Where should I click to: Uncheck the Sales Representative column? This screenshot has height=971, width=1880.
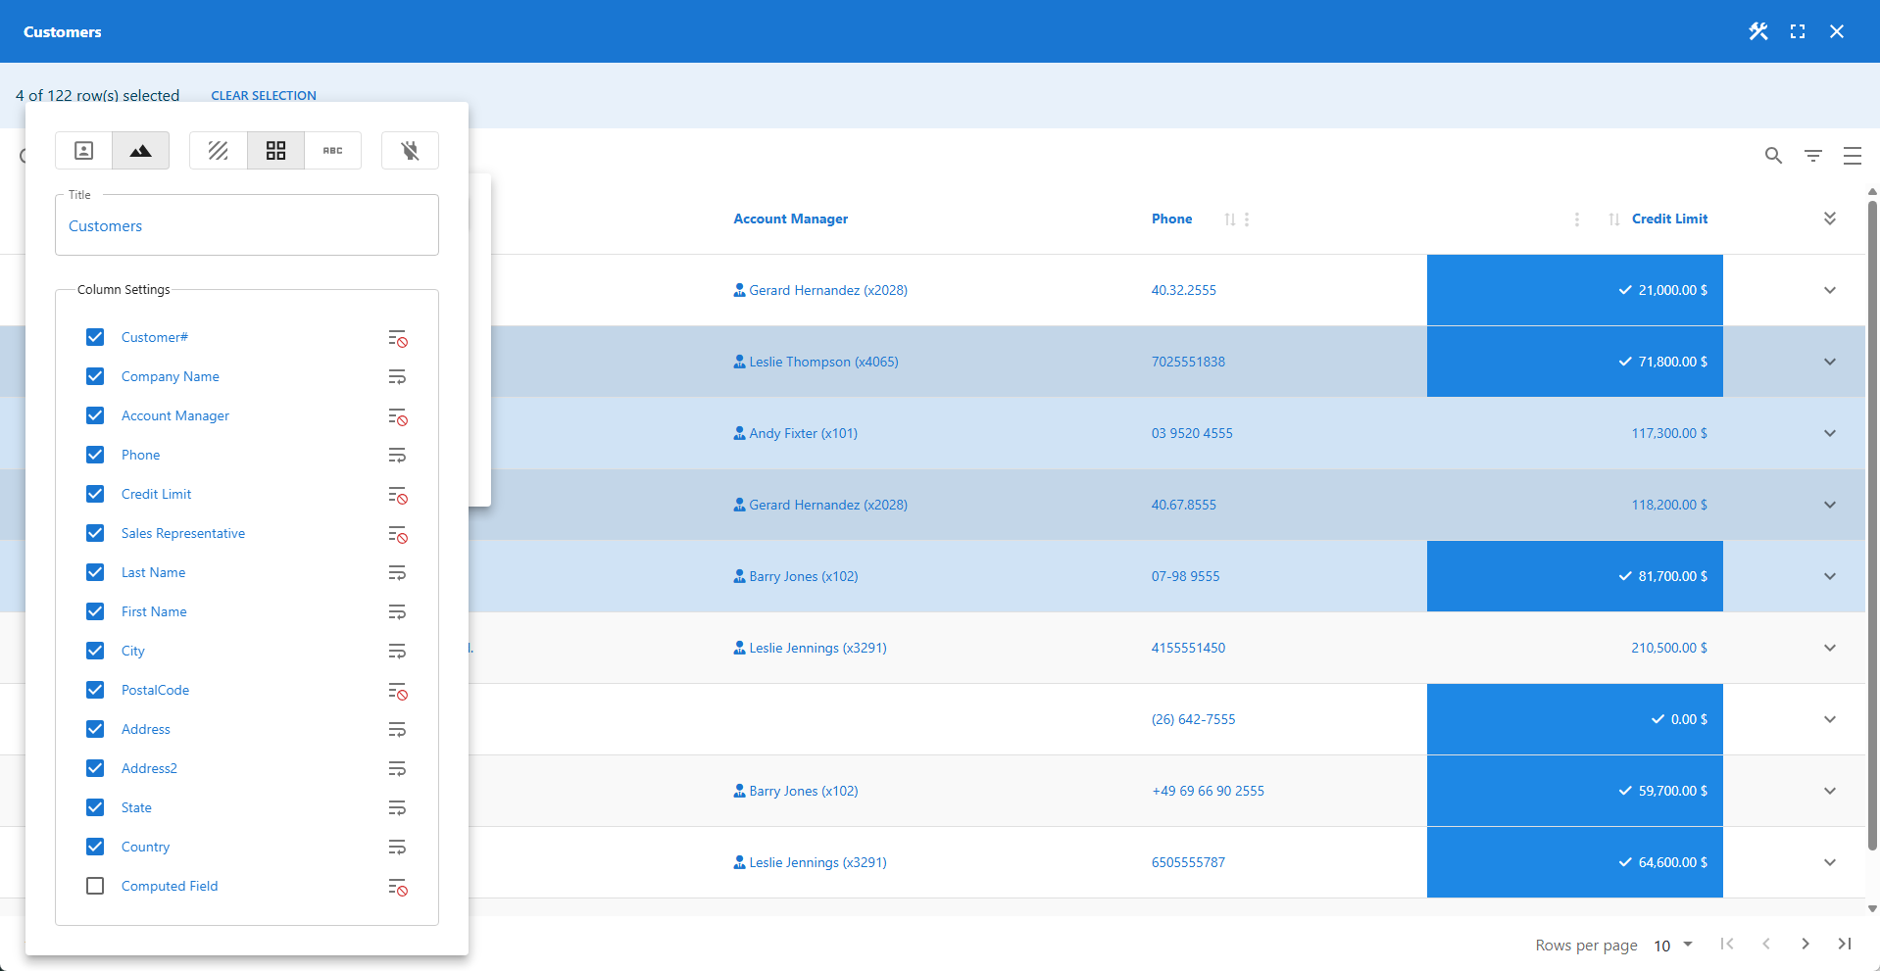click(x=95, y=533)
